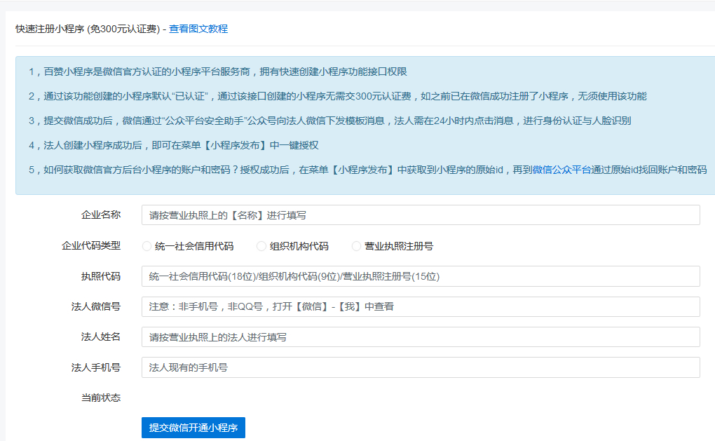Click the 快速注册小程序 heading text

(x=88, y=29)
